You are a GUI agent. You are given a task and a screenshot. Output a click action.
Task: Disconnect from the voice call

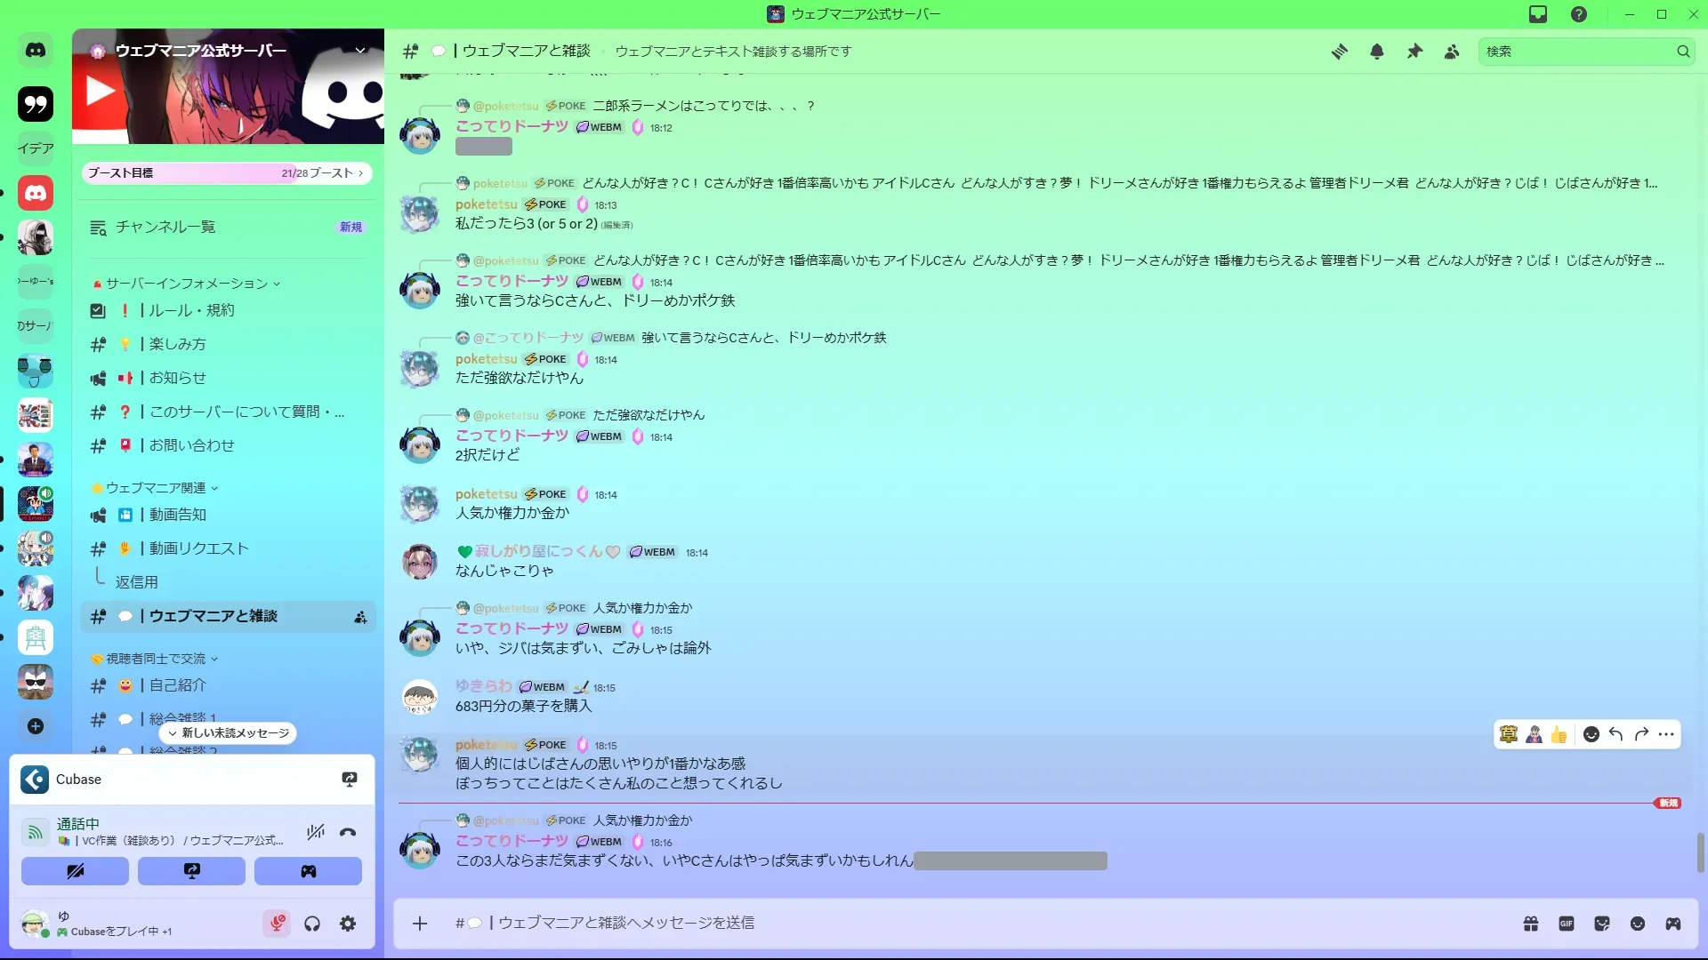coord(348,832)
